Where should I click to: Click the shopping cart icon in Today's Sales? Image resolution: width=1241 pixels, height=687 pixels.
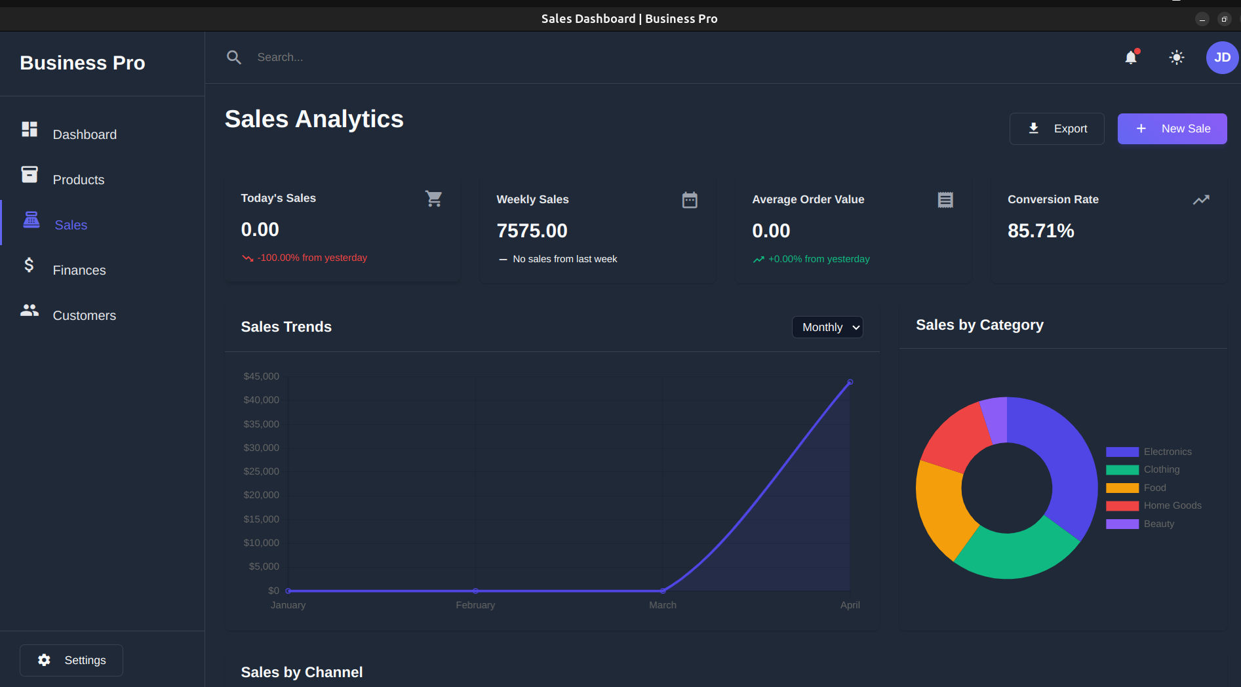pos(433,199)
